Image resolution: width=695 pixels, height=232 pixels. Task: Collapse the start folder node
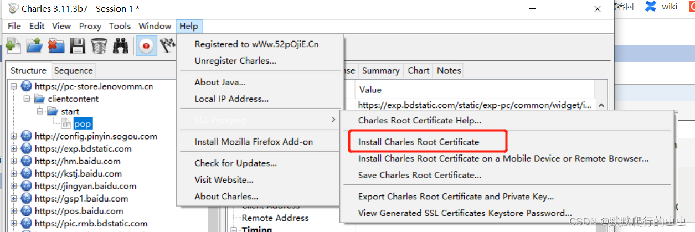coord(40,111)
